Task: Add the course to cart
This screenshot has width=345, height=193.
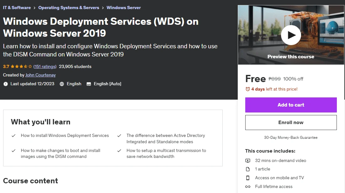Action: (291, 105)
